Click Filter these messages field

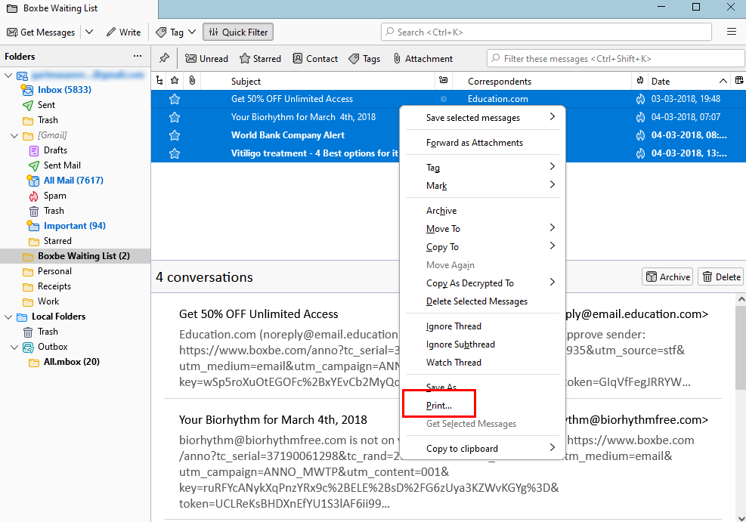coord(616,58)
